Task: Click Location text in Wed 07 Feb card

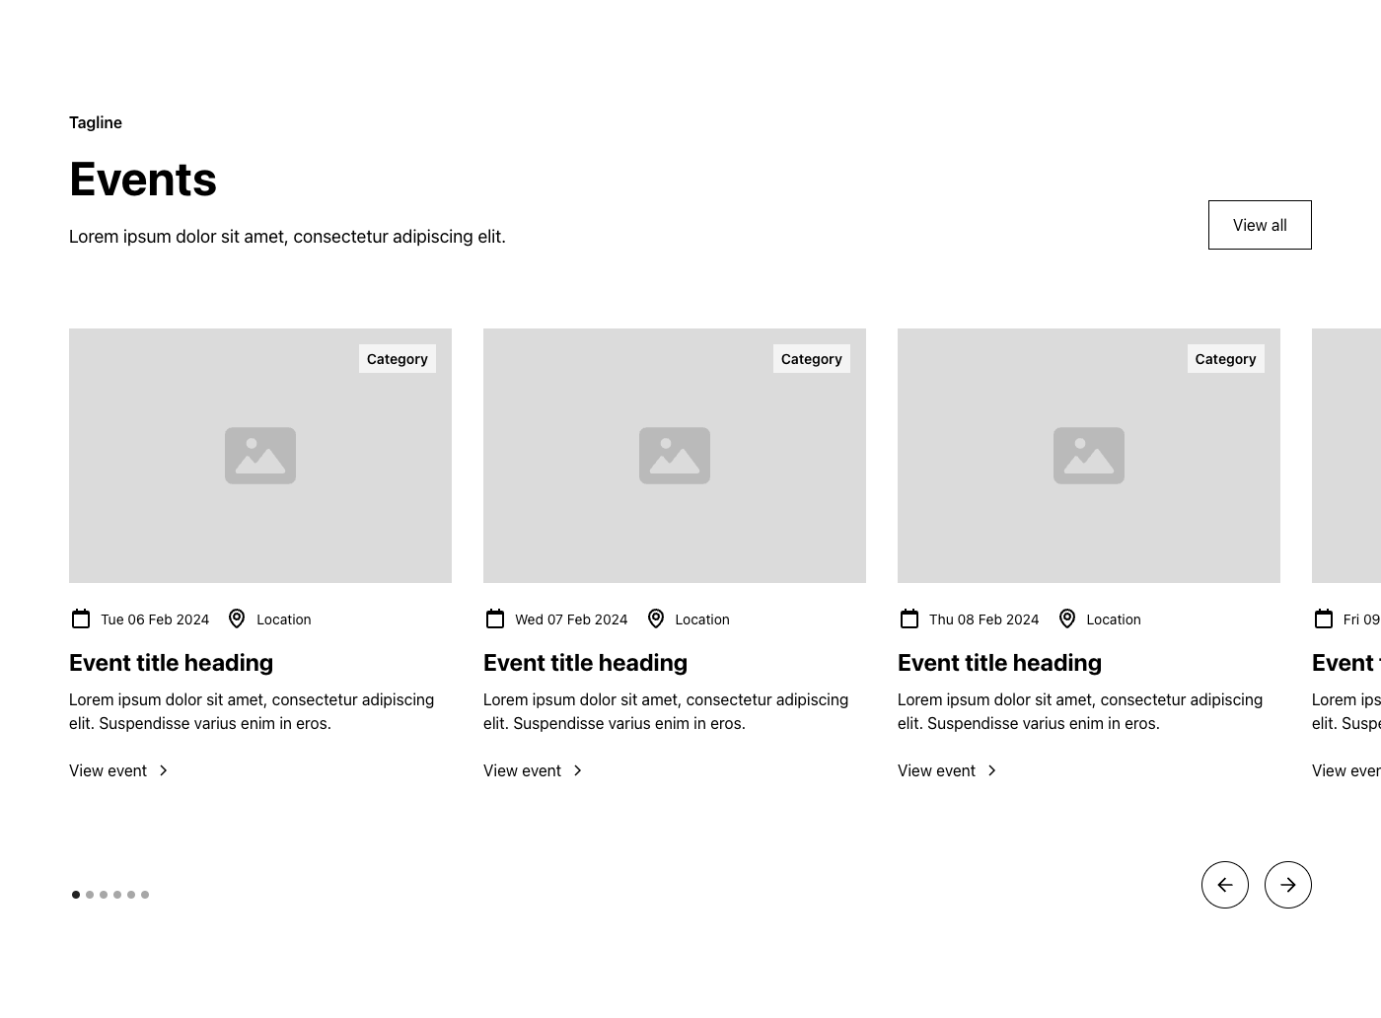Action: tap(702, 619)
